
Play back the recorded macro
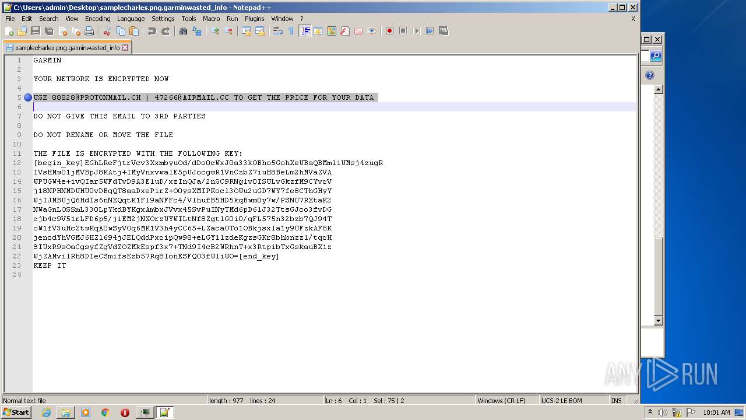point(416,31)
